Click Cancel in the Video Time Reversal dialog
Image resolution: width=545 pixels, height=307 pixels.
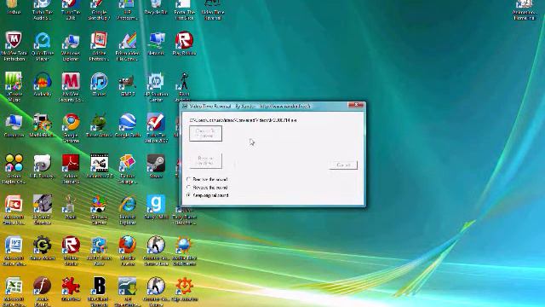[x=343, y=165]
